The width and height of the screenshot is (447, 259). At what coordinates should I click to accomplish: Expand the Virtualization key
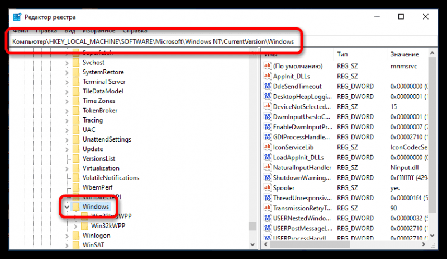(x=67, y=168)
